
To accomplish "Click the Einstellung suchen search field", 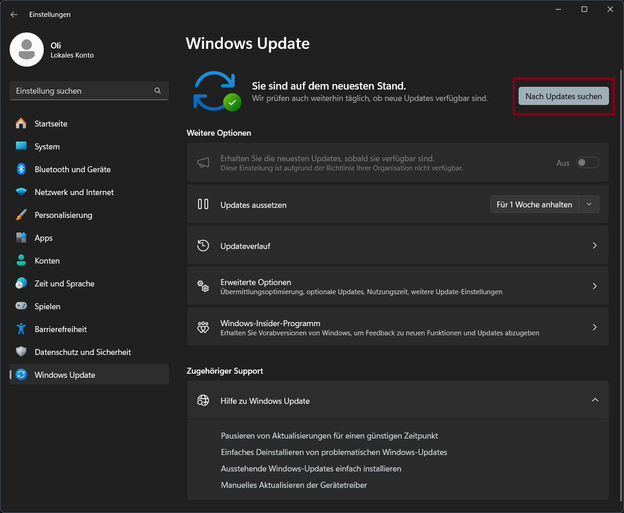I will click(89, 91).
